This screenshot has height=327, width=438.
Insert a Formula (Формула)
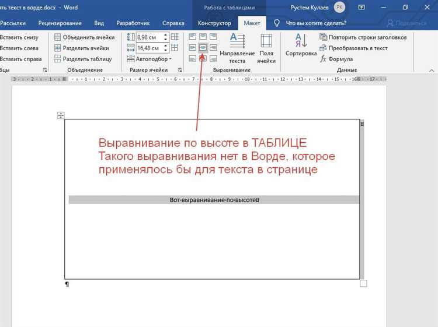point(336,59)
